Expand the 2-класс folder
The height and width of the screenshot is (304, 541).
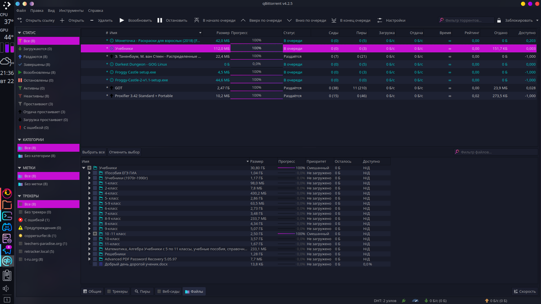tap(89, 188)
